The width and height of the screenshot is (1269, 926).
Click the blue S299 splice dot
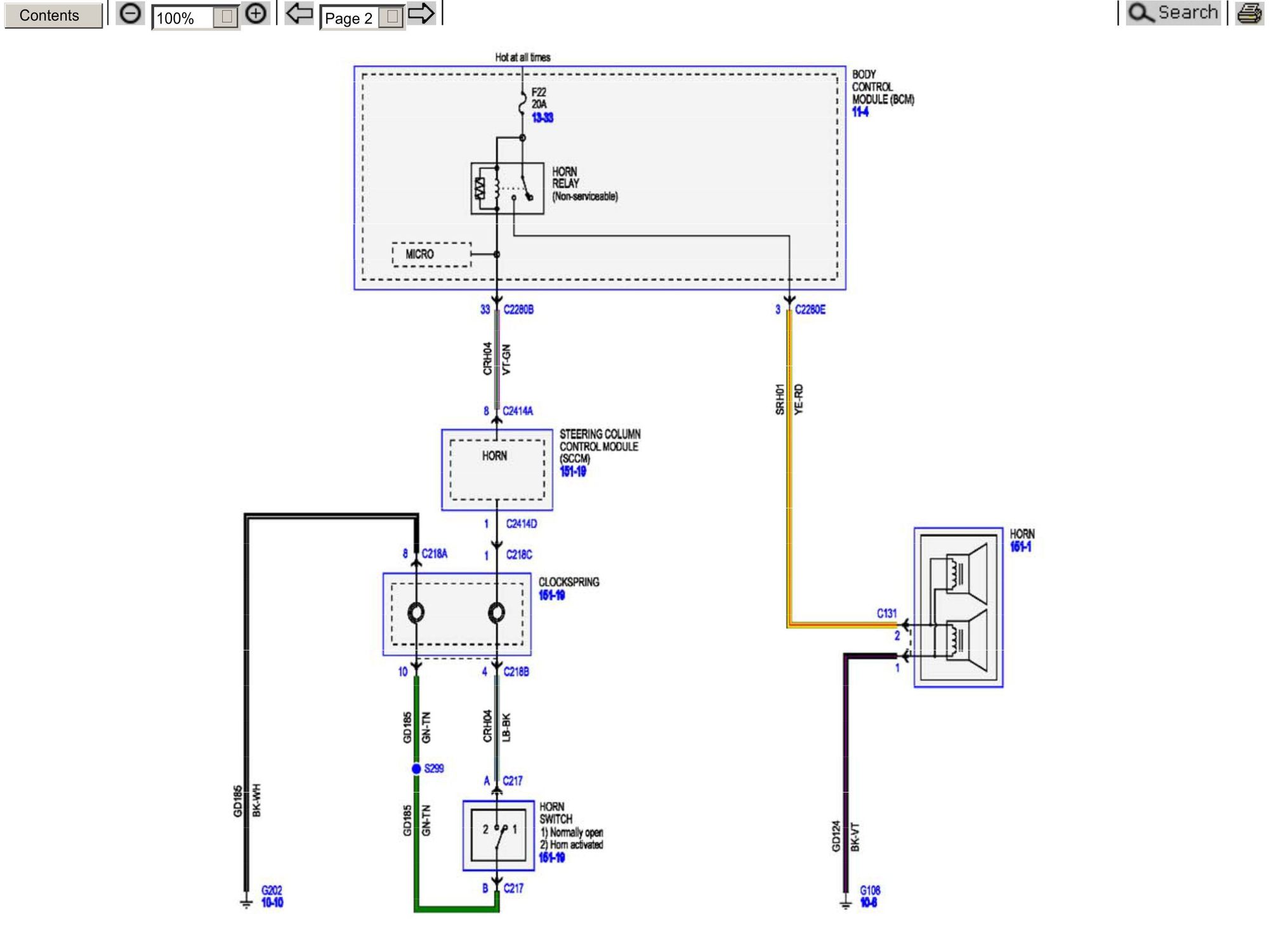point(416,769)
